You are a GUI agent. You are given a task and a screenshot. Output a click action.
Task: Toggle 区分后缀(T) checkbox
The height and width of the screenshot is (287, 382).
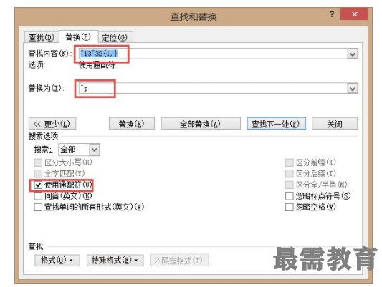[289, 174]
